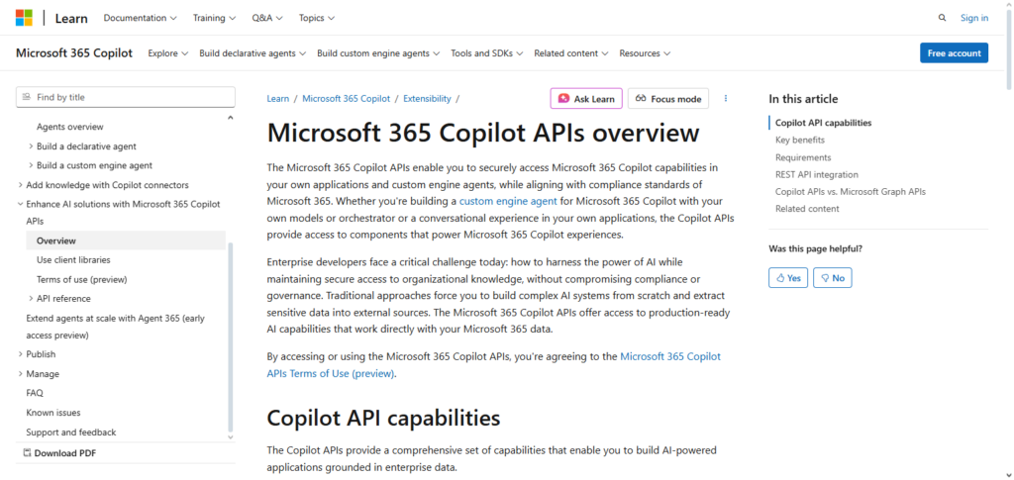Click the Free account button
The width and height of the screenshot is (1014, 480).
(x=954, y=53)
